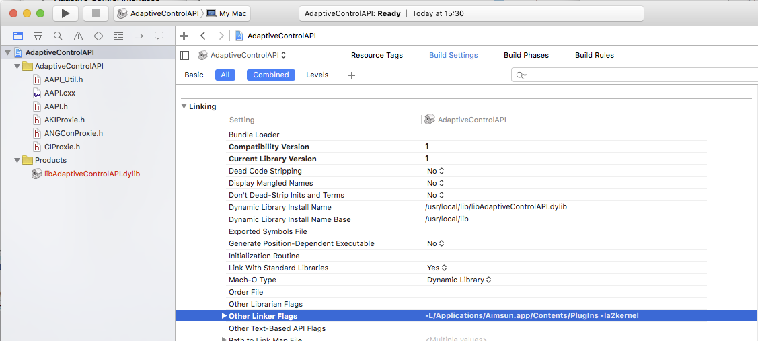The height and width of the screenshot is (341, 758).
Task: Open the Build Rules tab
Action: pos(594,55)
